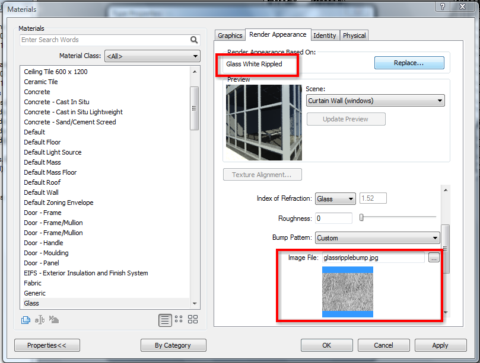The height and width of the screenshot is (363, 480).
Task: Click the curtain wall preview image
Action: pyautogui.click(x=264, y=123)
